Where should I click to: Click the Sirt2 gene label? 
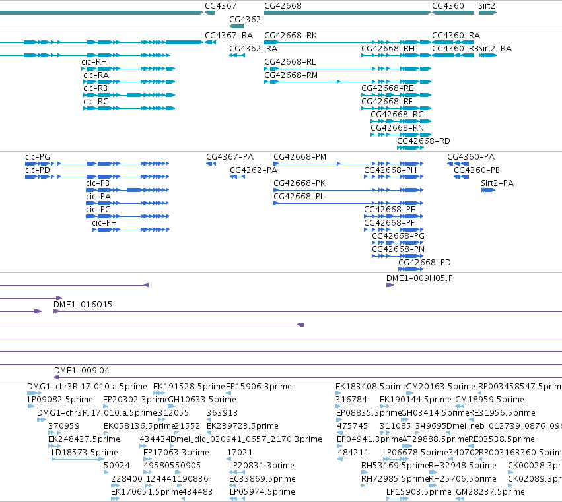[486, 6]
